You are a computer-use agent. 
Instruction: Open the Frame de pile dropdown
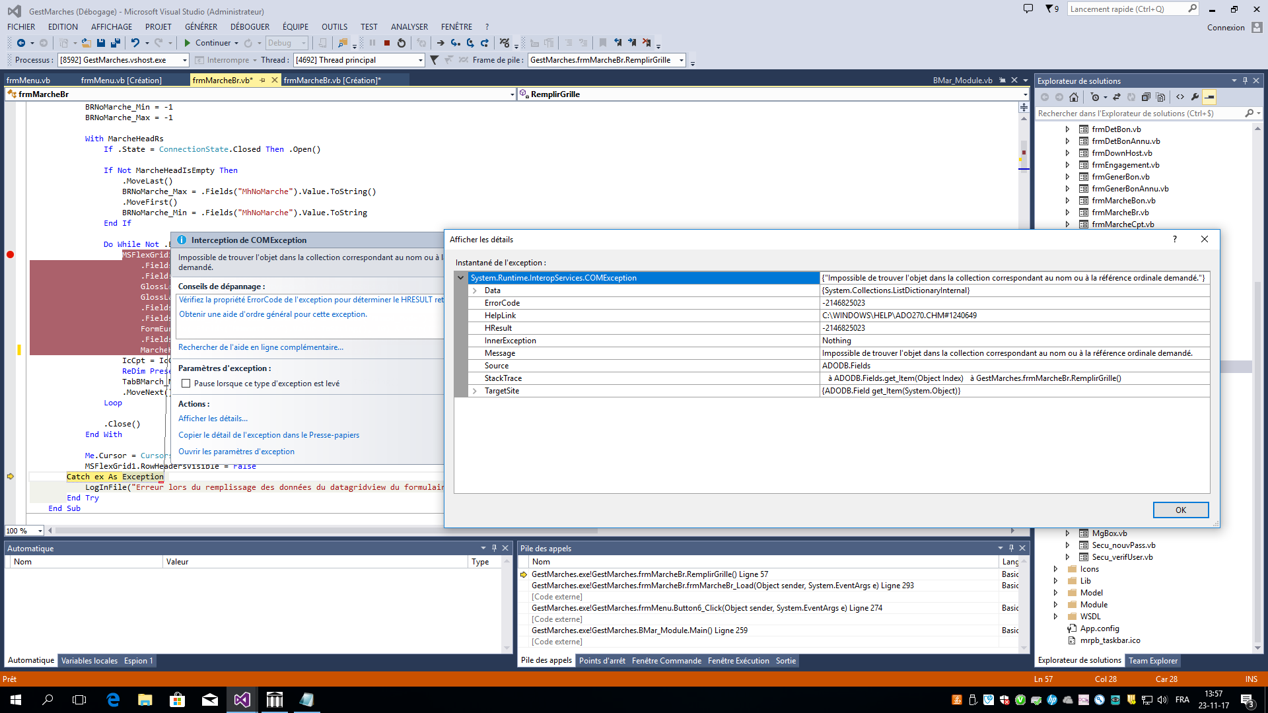[x=681, y=60]
